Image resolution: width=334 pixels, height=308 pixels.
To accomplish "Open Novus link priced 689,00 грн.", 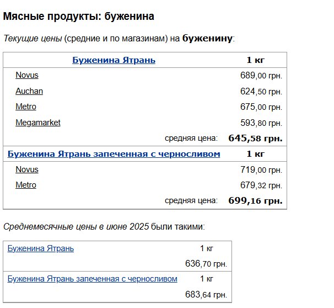I will coord(27,75).
